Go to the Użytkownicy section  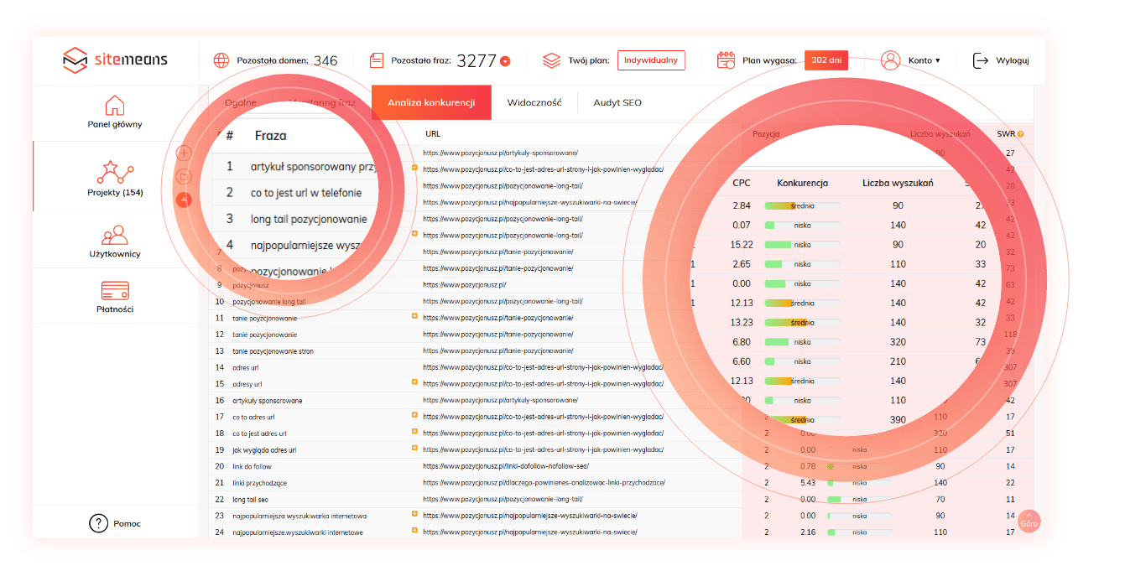(x=115, y=235)
